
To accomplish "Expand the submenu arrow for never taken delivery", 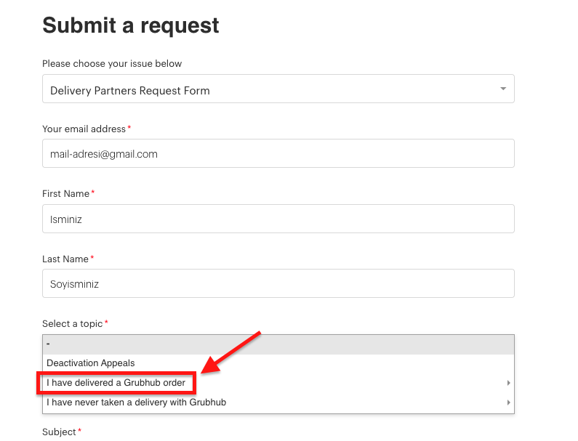I will [508, 402].
